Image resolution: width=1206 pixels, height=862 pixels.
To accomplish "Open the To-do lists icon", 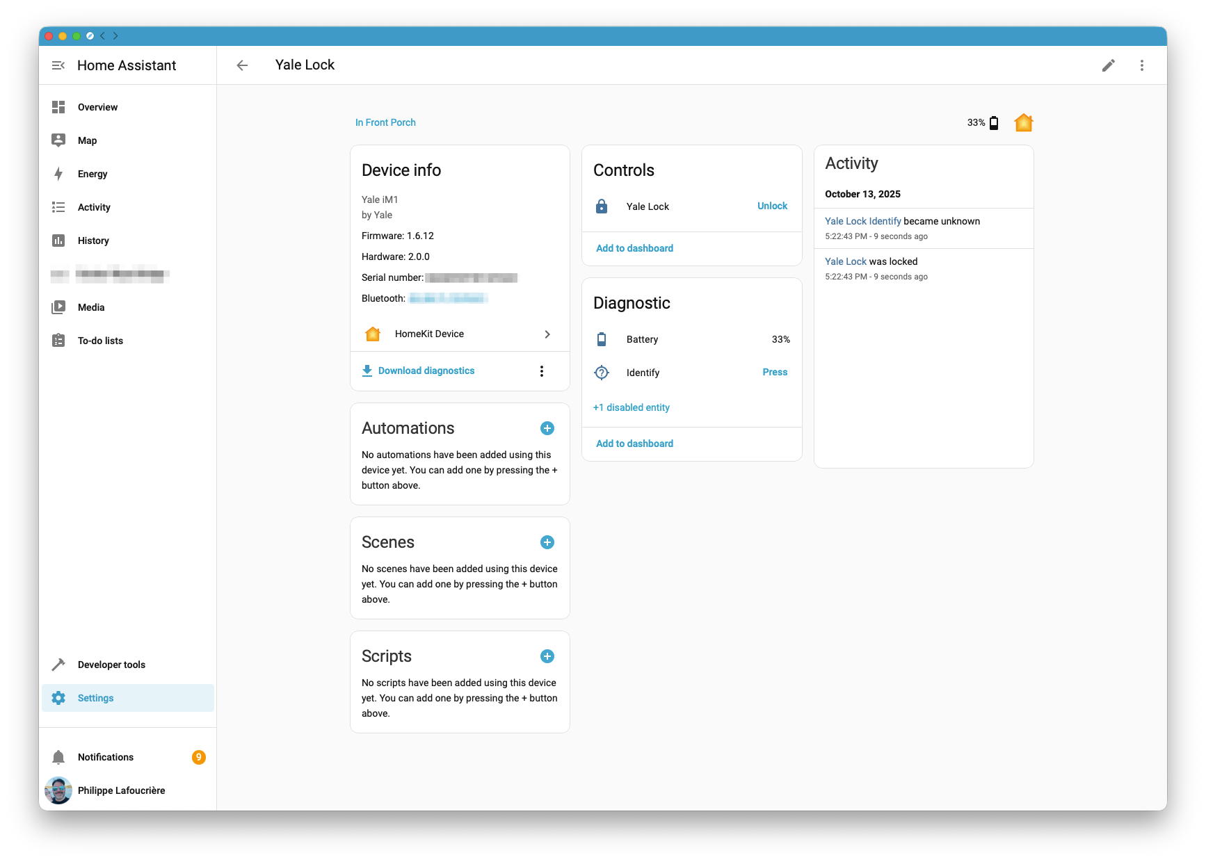I will [58, 341].
